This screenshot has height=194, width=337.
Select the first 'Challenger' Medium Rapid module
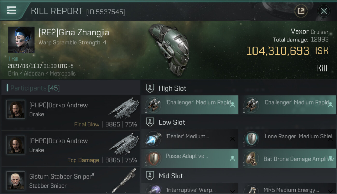(x=190, y=105)
